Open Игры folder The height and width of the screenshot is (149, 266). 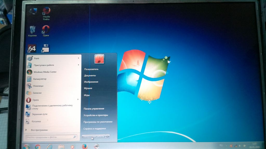tap(87, 95)
